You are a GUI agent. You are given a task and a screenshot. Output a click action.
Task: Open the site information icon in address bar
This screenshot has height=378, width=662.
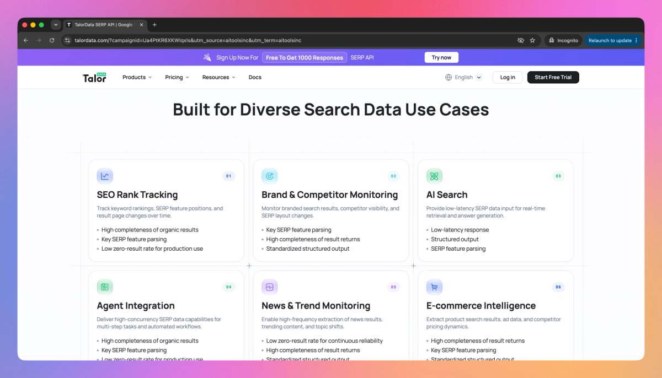coord(67,40)
